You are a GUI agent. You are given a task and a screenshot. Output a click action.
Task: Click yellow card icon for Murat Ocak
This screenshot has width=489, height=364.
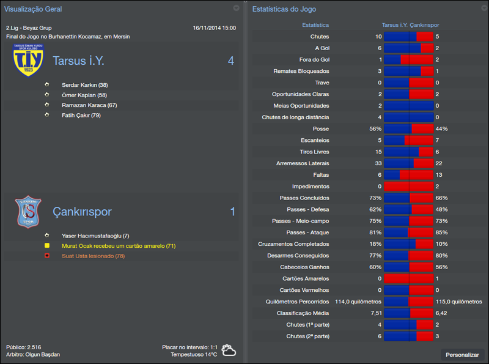pos(46,245)
